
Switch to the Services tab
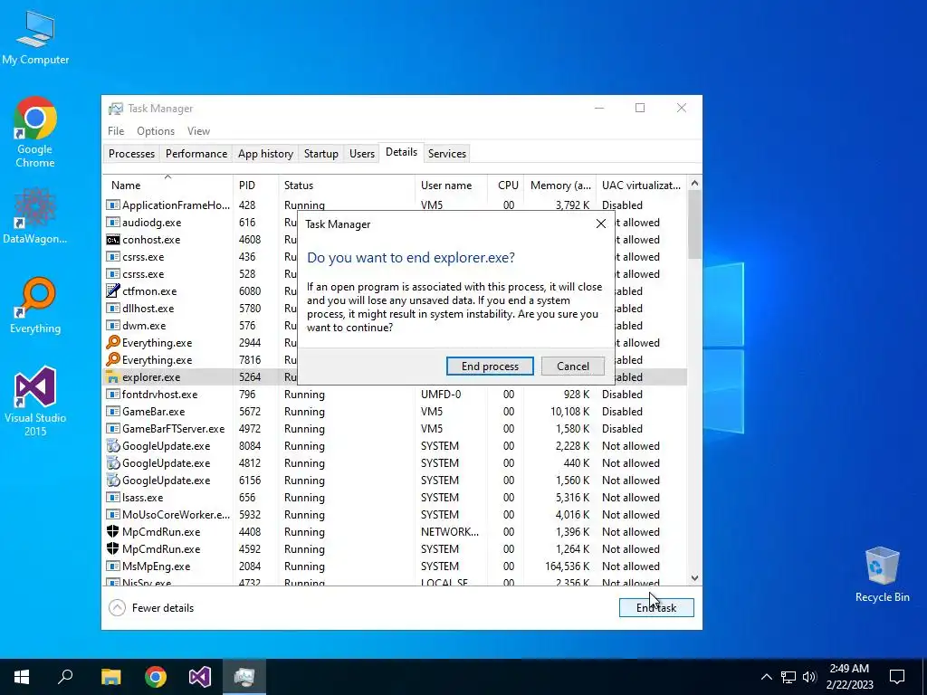pos(447,154)
